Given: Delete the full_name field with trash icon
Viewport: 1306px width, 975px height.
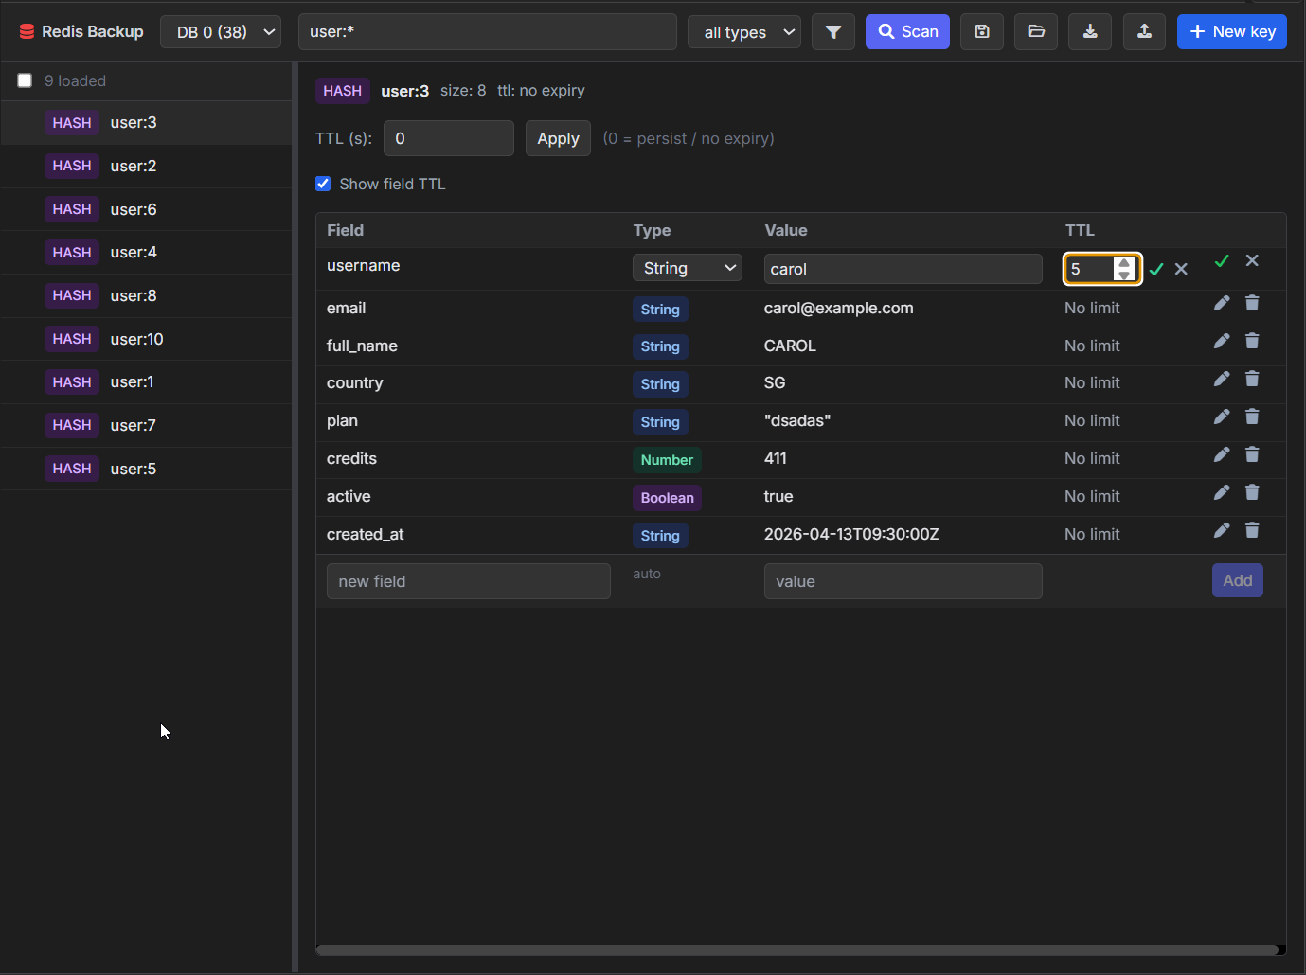Looking at the screenshot, I should click(1252, 341).
